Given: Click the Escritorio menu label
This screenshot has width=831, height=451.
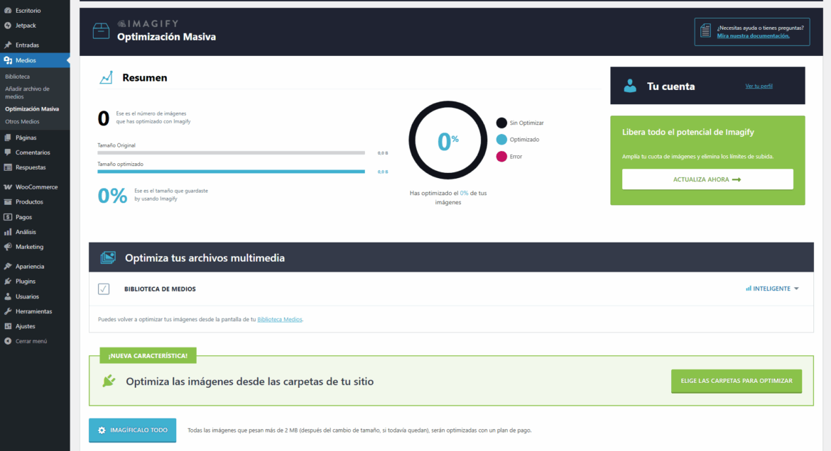Looking at the screenshot, I should (x=28, y=11).
